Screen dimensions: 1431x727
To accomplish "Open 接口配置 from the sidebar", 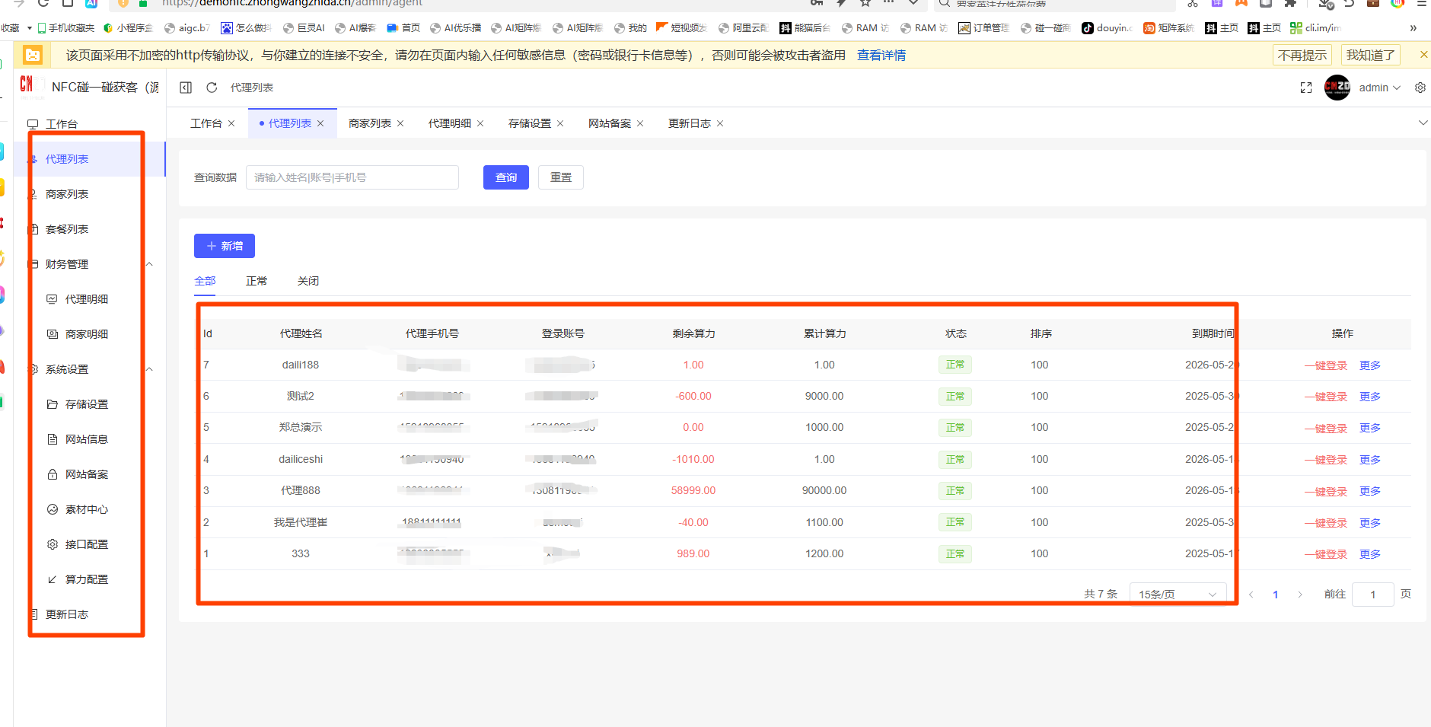I will (86, 544).
